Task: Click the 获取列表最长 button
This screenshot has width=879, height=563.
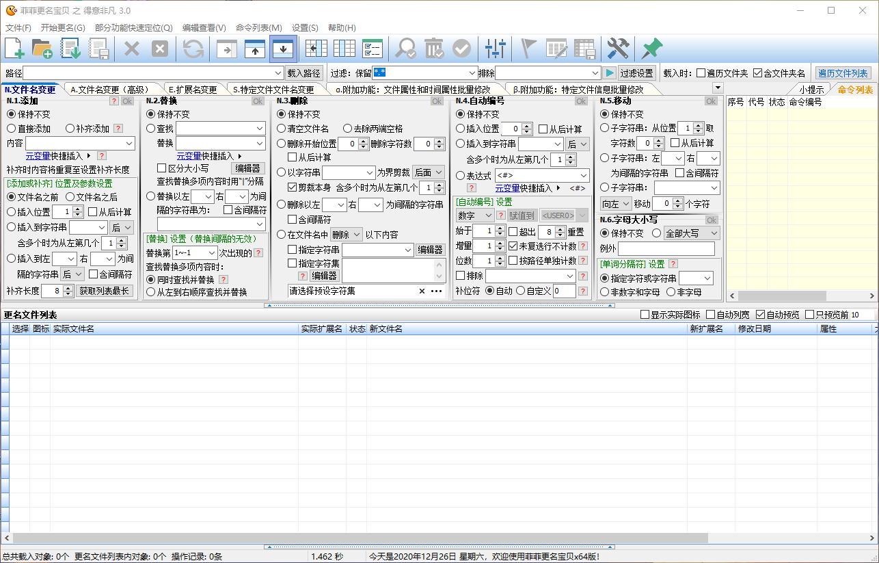Action: [x=105, y=291]
